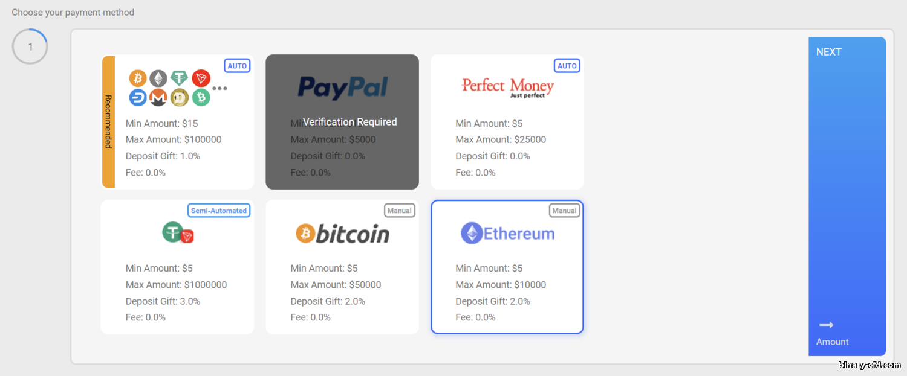Image resolution: width=907 pixels, height=376 pixels.
Task: Click the orange Bitcoin coin icon
Action: [x=138, y=78]
